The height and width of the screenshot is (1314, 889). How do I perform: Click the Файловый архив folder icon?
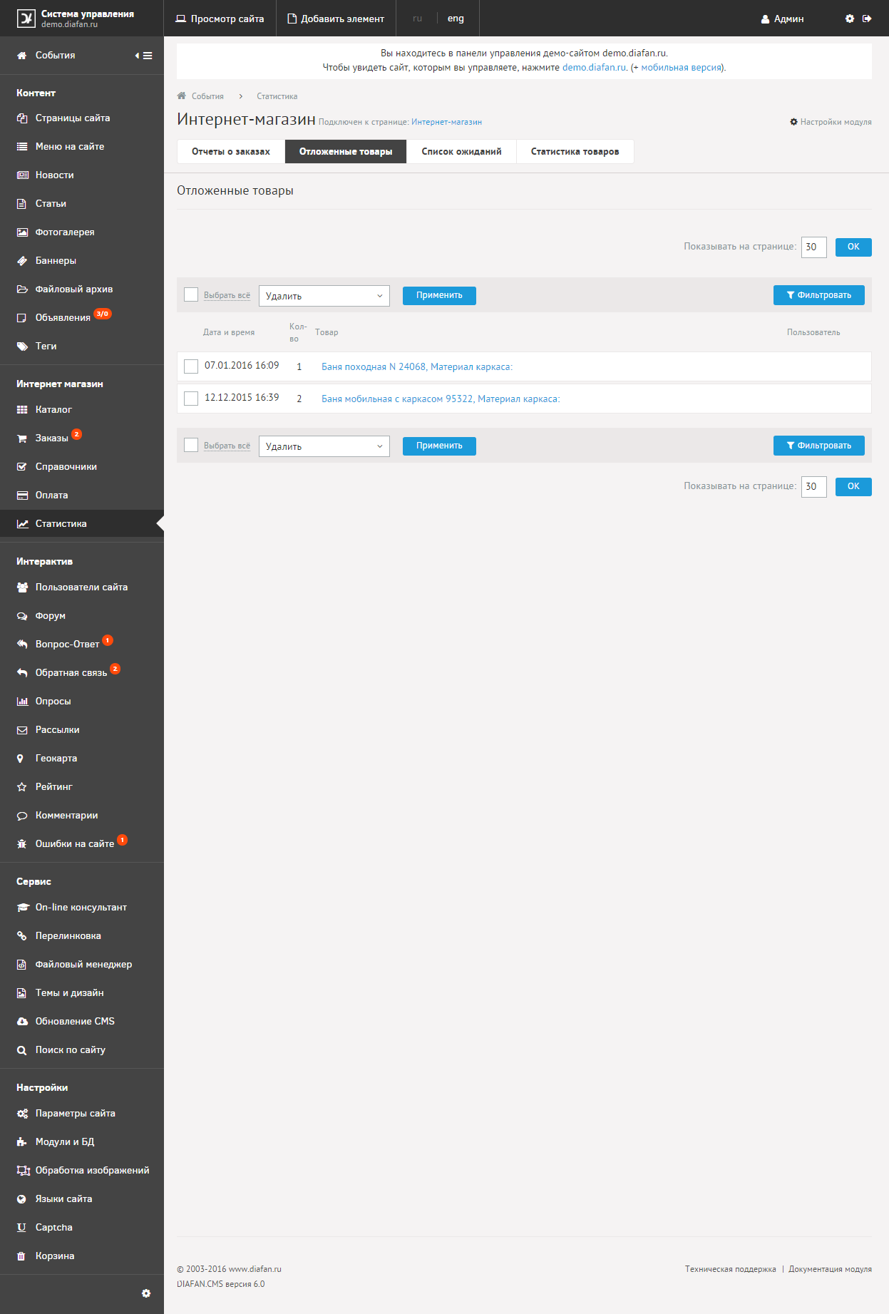coord(22,289)
